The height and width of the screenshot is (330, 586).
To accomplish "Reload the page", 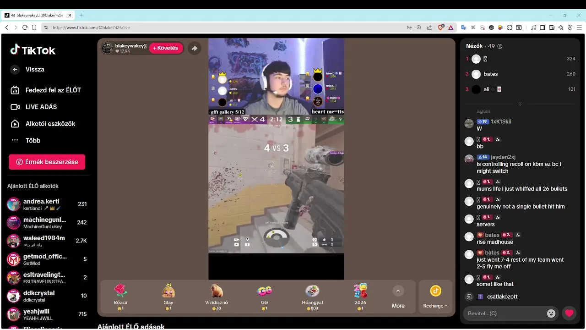I will point(25,27).
